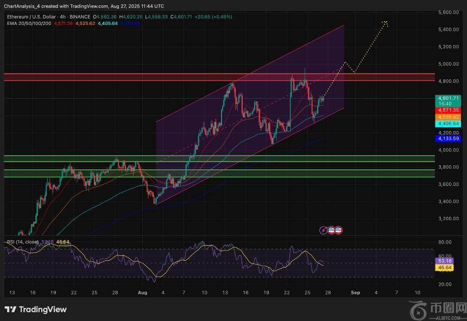Click the first US flag event icon
This screenshot has width=467, height=321.
pos(331,230)
